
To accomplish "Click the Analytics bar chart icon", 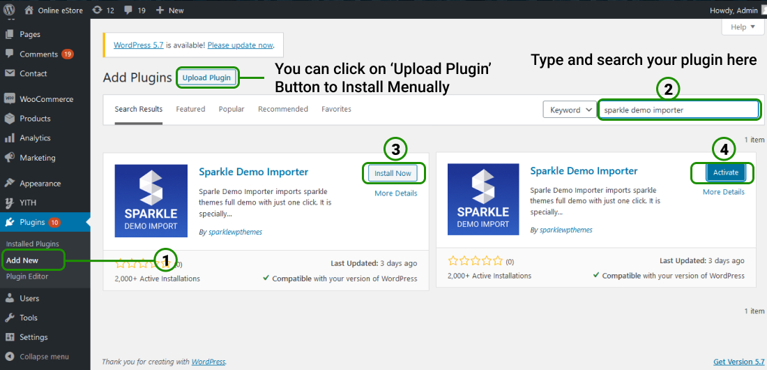I will [x=10, y=138].
